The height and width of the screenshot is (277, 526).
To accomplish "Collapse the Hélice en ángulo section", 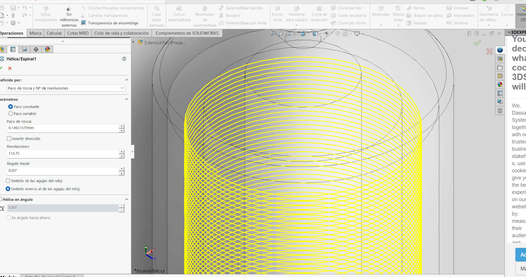I will [127, 199].
